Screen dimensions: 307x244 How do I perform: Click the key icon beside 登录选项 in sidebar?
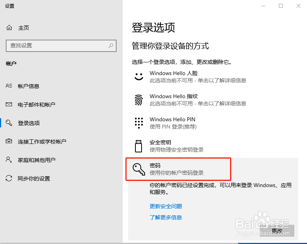coord(9,123)
